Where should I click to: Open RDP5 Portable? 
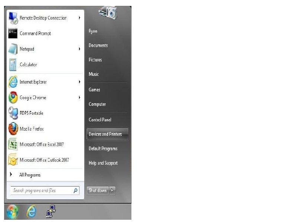[x=30, y=113]
